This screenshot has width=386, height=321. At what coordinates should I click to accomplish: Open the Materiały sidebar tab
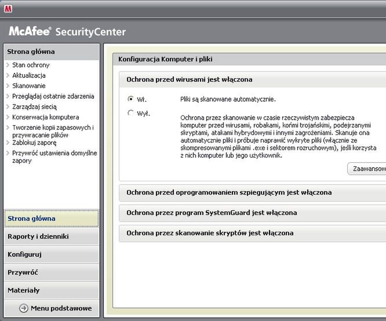tap(24, 290)
